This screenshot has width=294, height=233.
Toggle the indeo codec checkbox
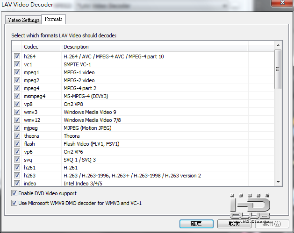(17, 183)
